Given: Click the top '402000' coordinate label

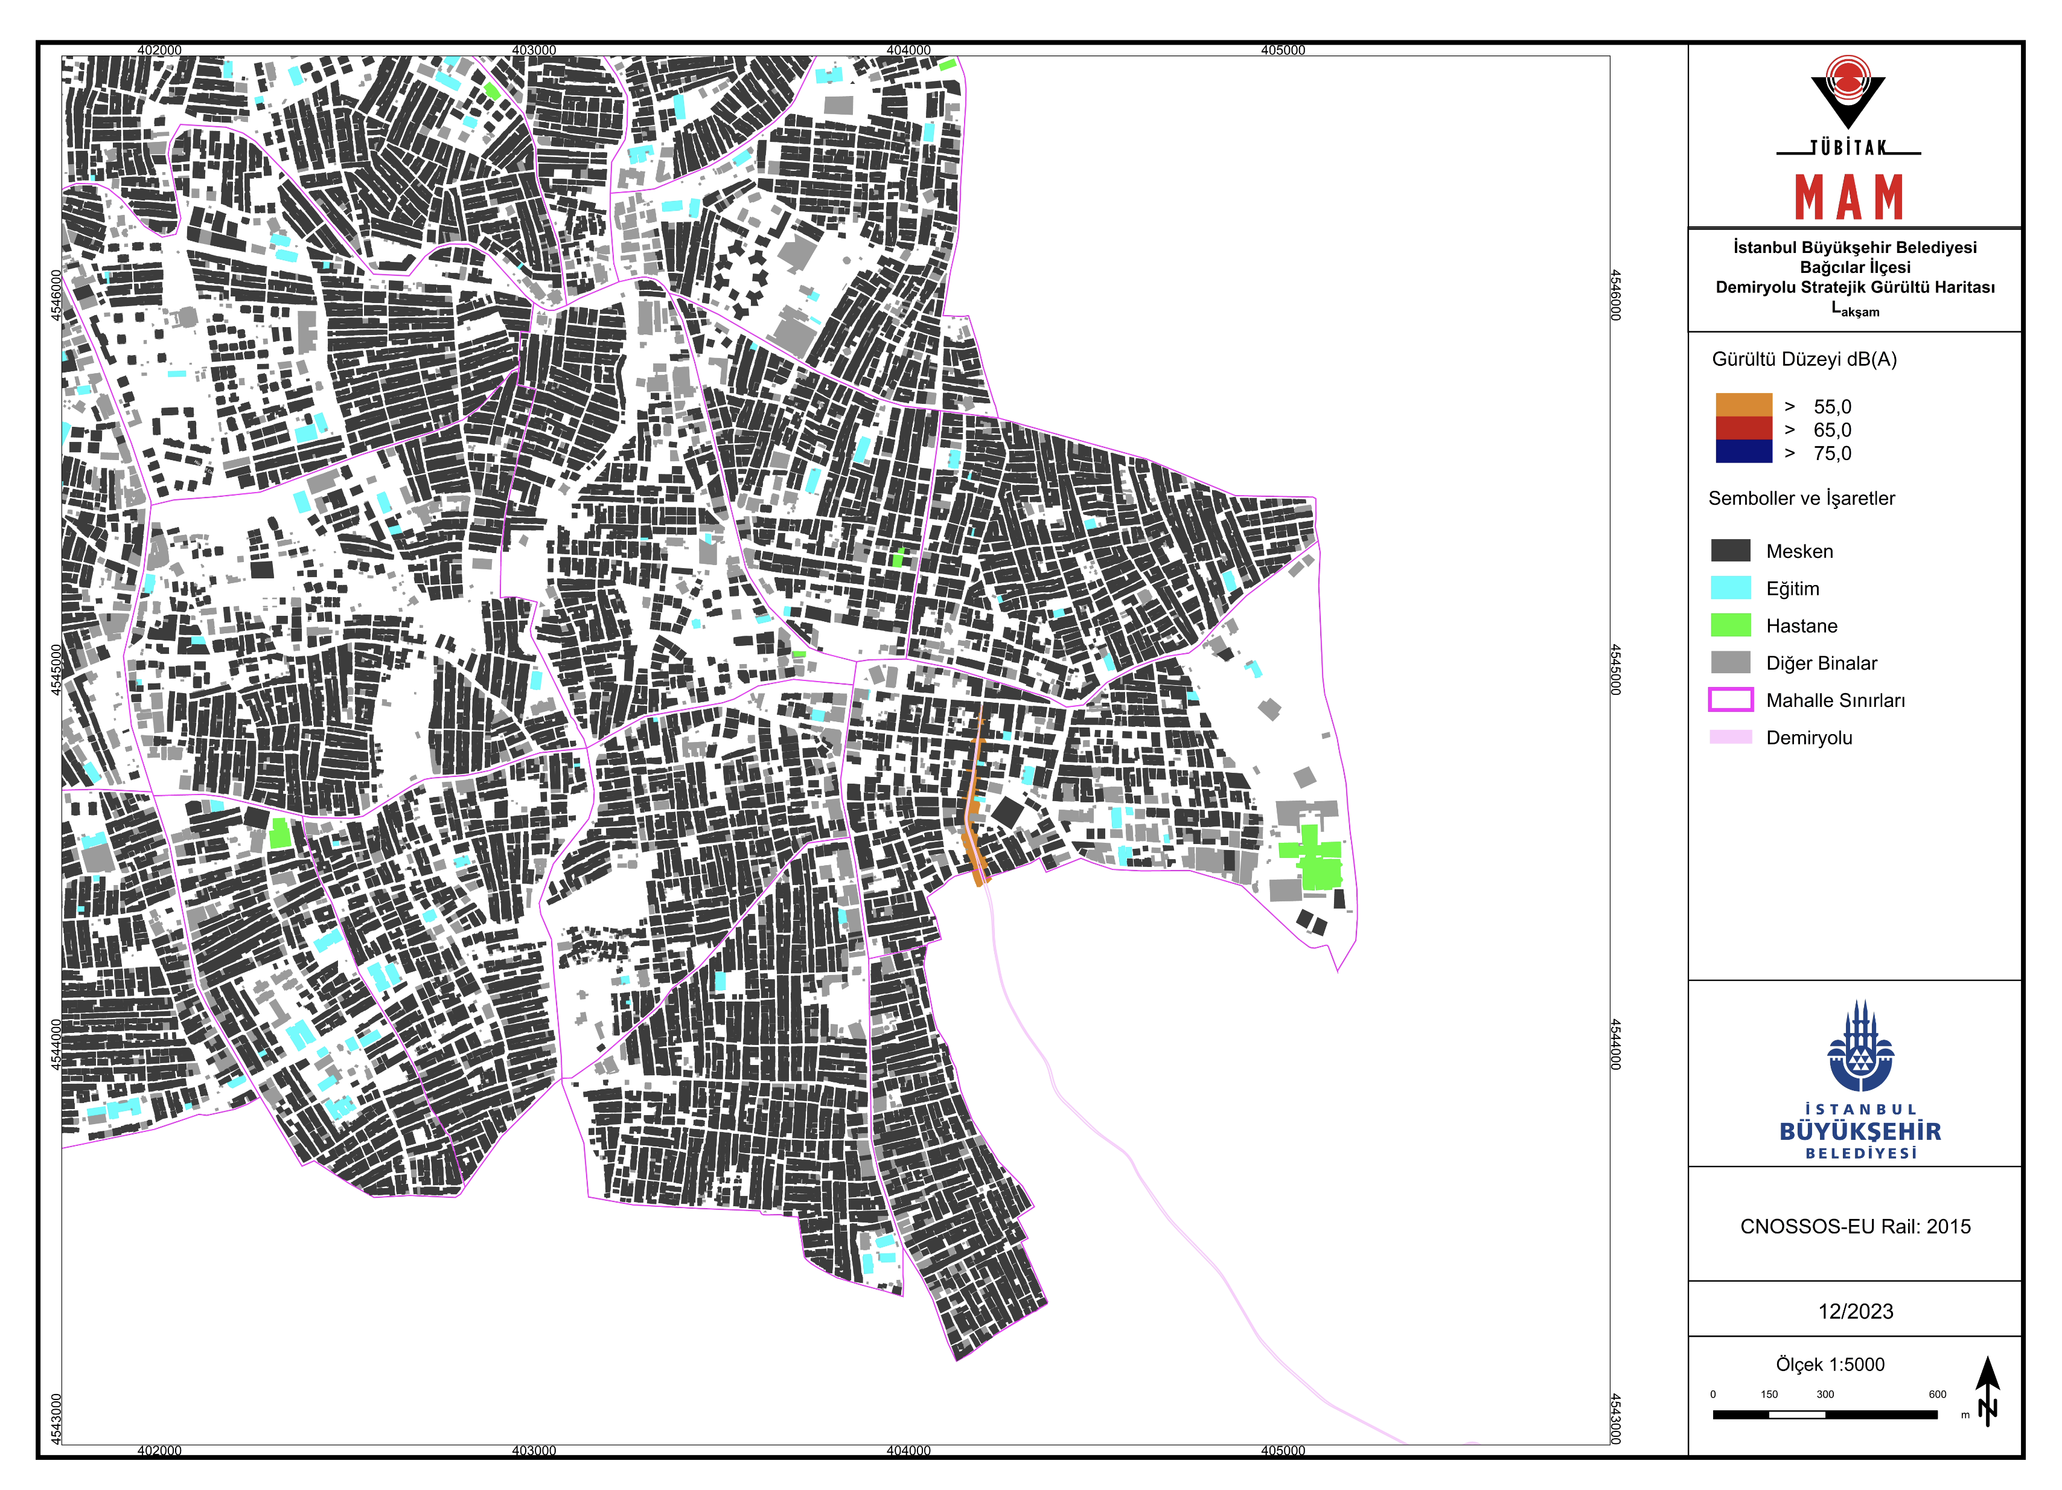Looking at the screenshot, I should click(x=159, y=50).
